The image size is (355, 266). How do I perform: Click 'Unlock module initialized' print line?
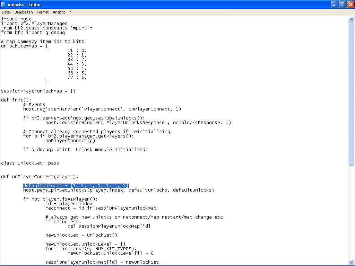point(85,150)
